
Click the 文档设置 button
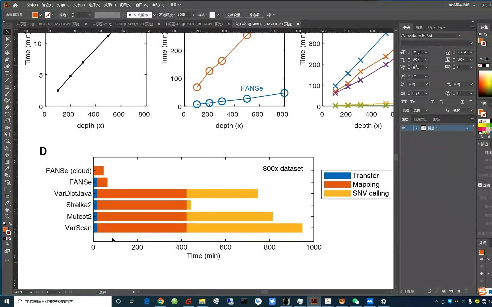coord(233,15)
